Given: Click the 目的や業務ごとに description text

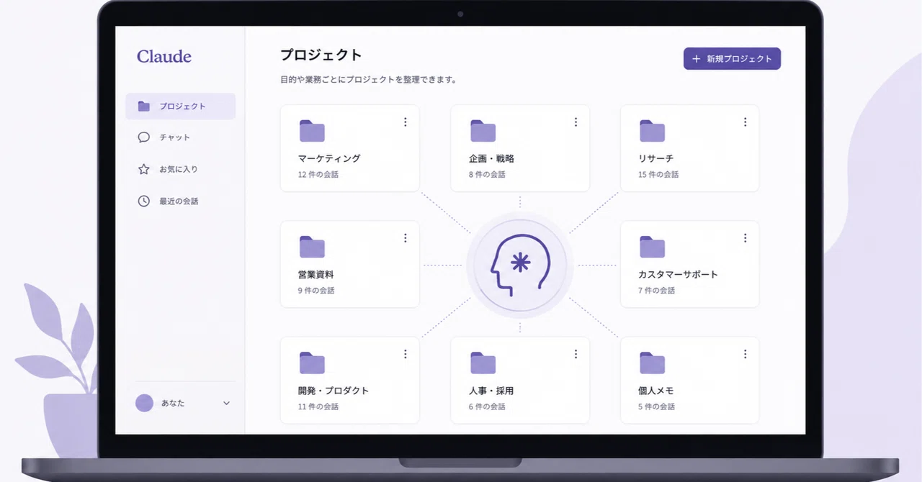Looking at the screenshot, I should [x=369, y=80].
